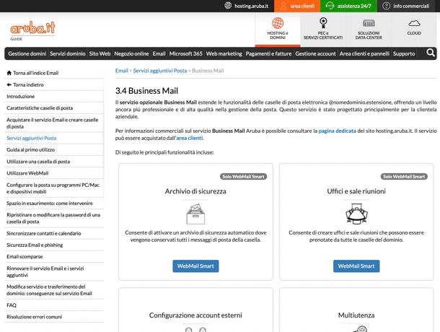Follow the pagina dedicata link
440x332 pixels.
coord(338,131)
